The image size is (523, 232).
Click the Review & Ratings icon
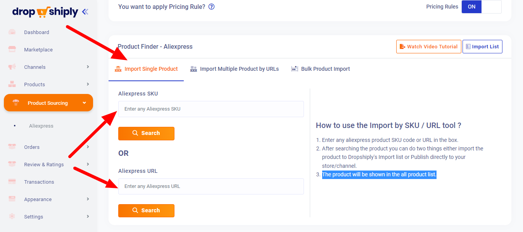12,164
